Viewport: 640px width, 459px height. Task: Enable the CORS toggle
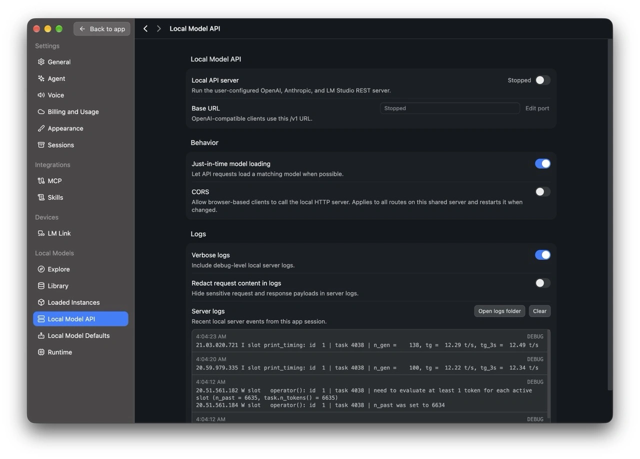pyautogui.click(x=542, y=192)
